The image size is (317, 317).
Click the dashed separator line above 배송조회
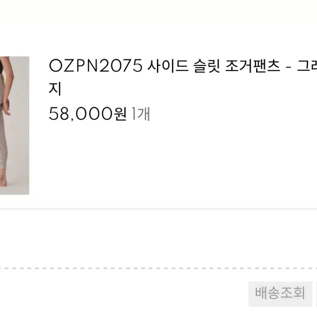[159, 268]
